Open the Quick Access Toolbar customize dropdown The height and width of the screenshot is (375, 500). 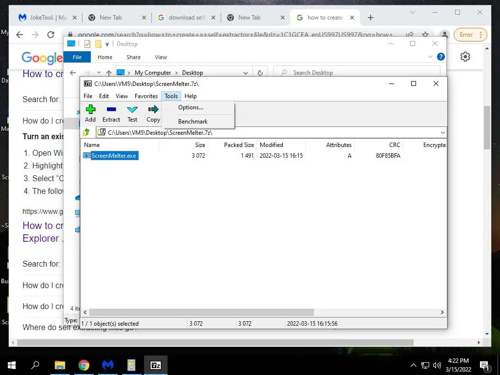pyautogui.click(x=107, y=44)
